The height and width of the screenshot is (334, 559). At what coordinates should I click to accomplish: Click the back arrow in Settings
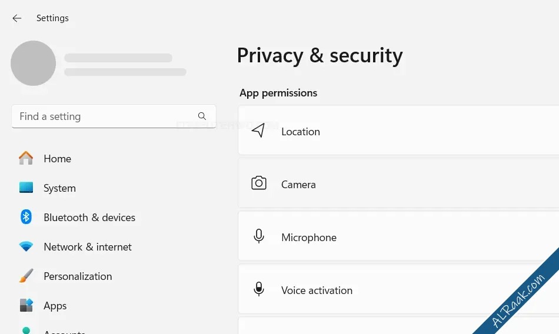16,18
